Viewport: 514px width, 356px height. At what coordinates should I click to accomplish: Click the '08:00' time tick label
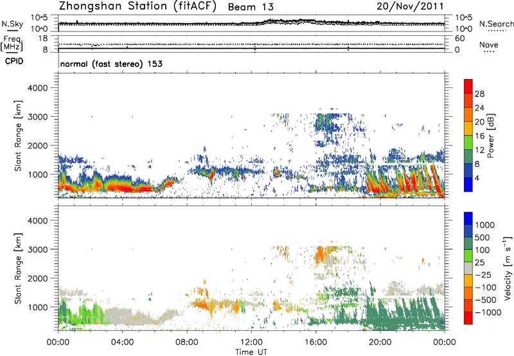[187, 343]
